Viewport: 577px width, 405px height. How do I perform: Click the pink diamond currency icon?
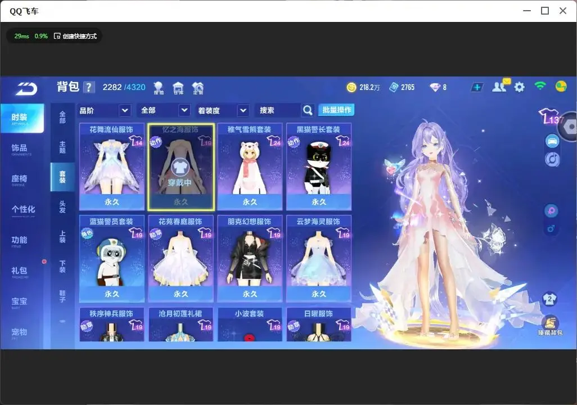(435, 87)
